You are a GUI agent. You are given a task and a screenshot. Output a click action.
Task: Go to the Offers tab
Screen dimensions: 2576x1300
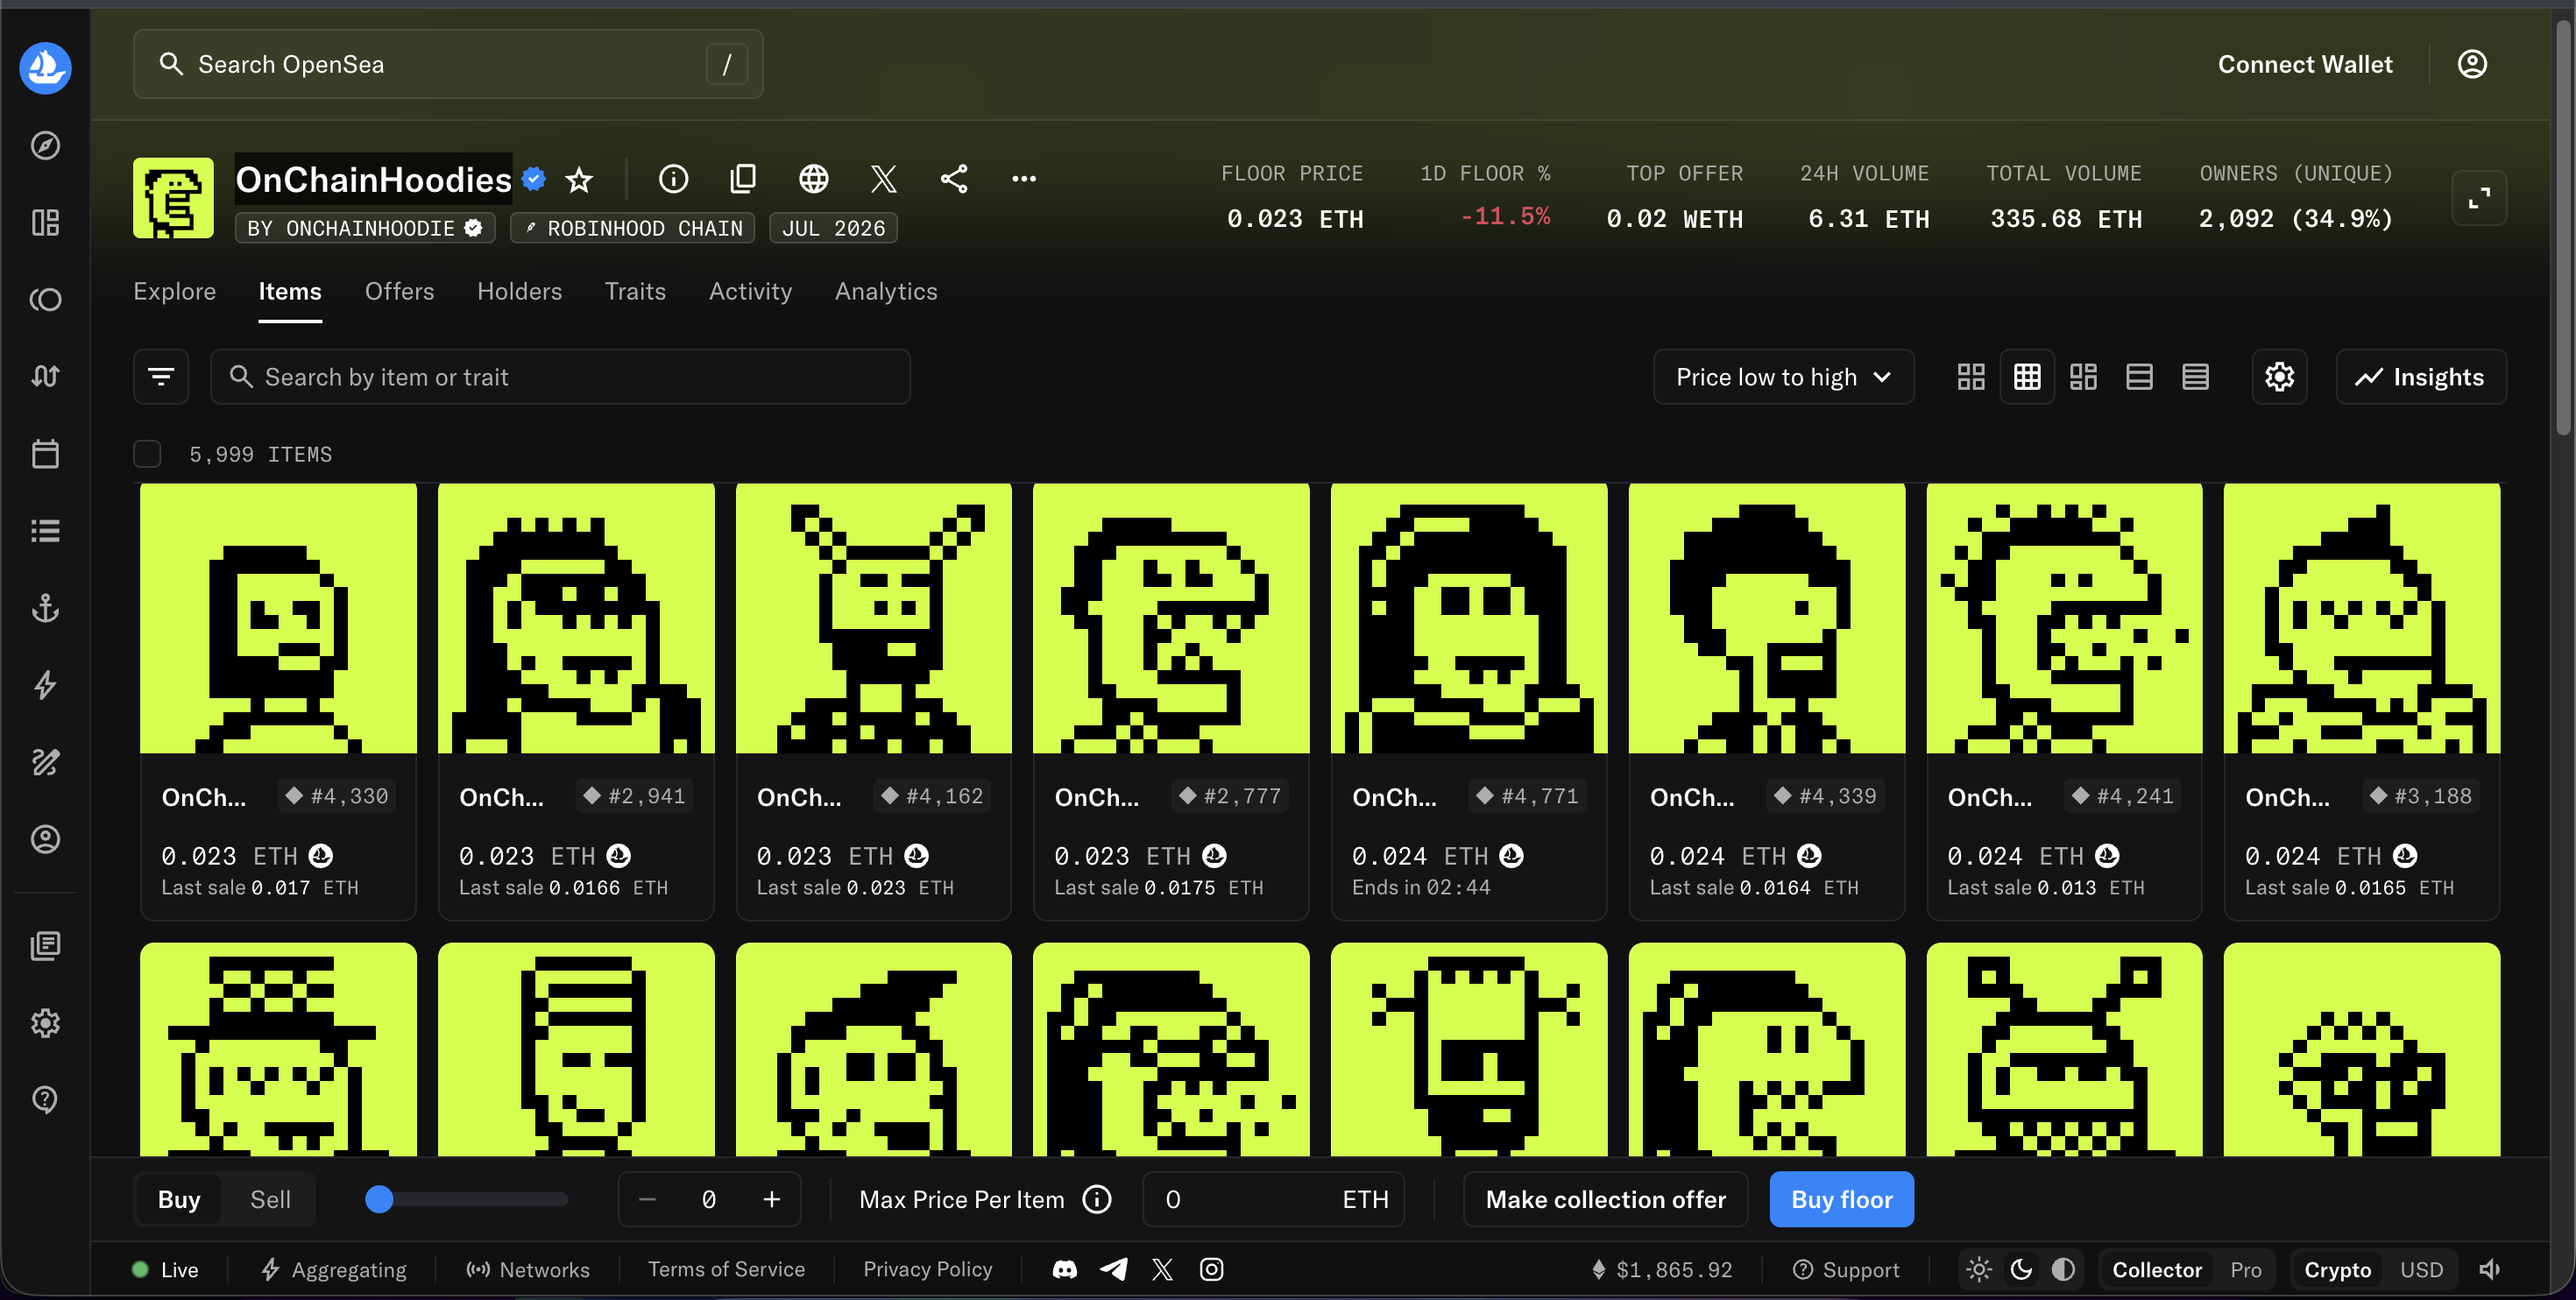[399, 291]
